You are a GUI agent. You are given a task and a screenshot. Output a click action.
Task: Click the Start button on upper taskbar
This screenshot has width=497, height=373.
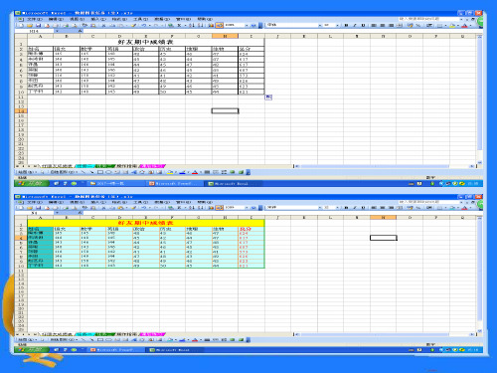32,183
